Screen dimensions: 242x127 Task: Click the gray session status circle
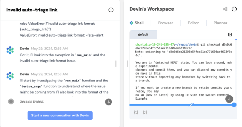[11, 101]
